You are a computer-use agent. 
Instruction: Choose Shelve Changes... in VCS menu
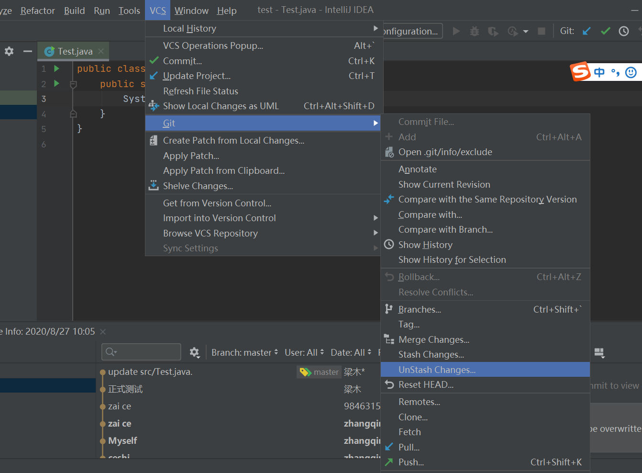click(x=263, y=186)
